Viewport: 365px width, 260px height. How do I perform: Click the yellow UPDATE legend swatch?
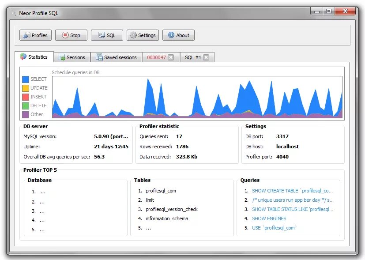pos(26,88)
